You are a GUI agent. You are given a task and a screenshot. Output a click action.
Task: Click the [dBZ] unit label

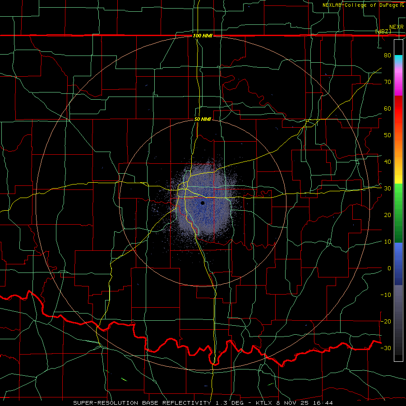click(383, 31)
